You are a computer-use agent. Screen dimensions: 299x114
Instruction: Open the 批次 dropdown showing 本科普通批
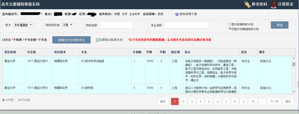click(x=23, y=25)
